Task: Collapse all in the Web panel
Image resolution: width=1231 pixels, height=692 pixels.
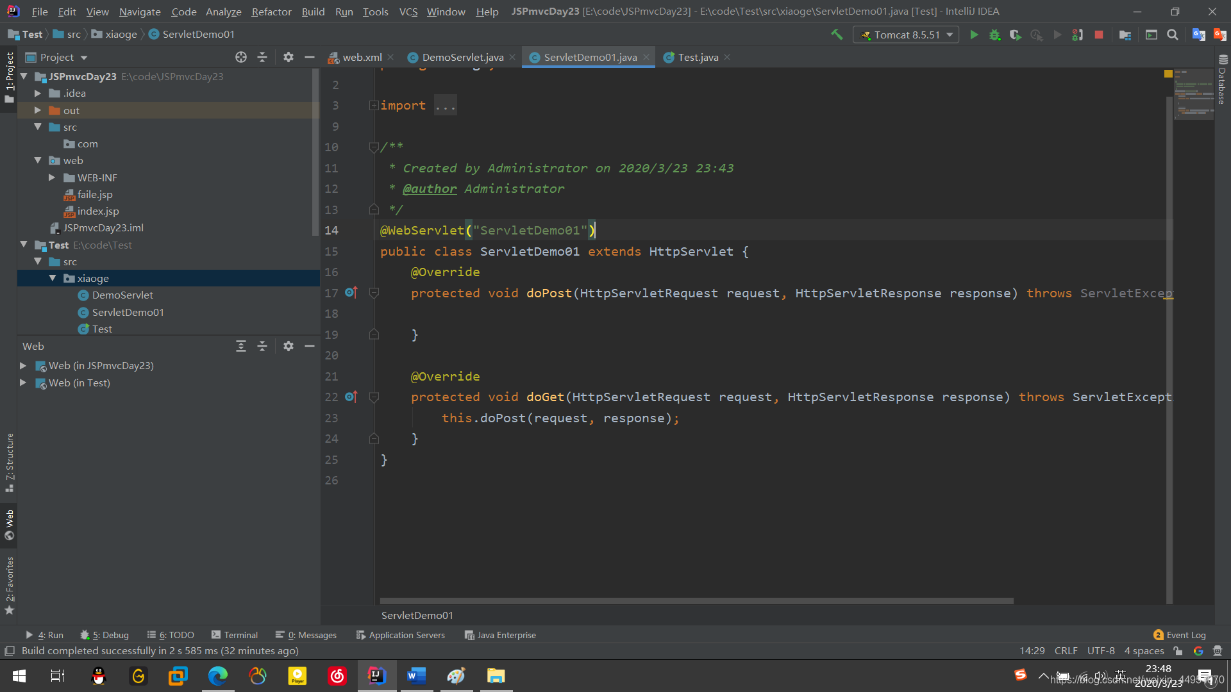Action: [x=262, y=346]
